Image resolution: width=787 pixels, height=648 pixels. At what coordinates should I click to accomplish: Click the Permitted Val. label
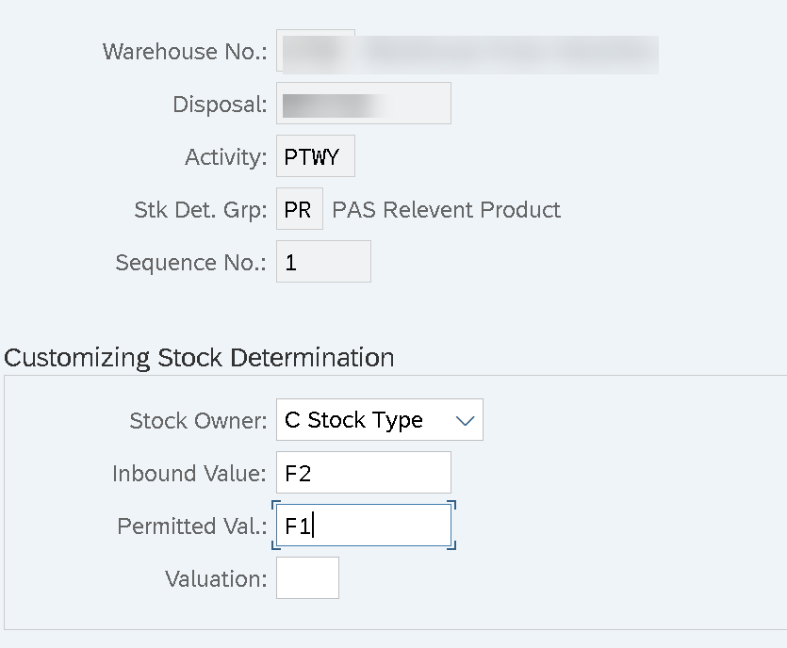[192, 526]
